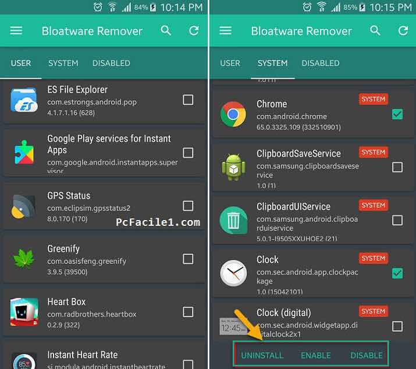Tap the UNINSTALL button

click(x=262, y=356)
